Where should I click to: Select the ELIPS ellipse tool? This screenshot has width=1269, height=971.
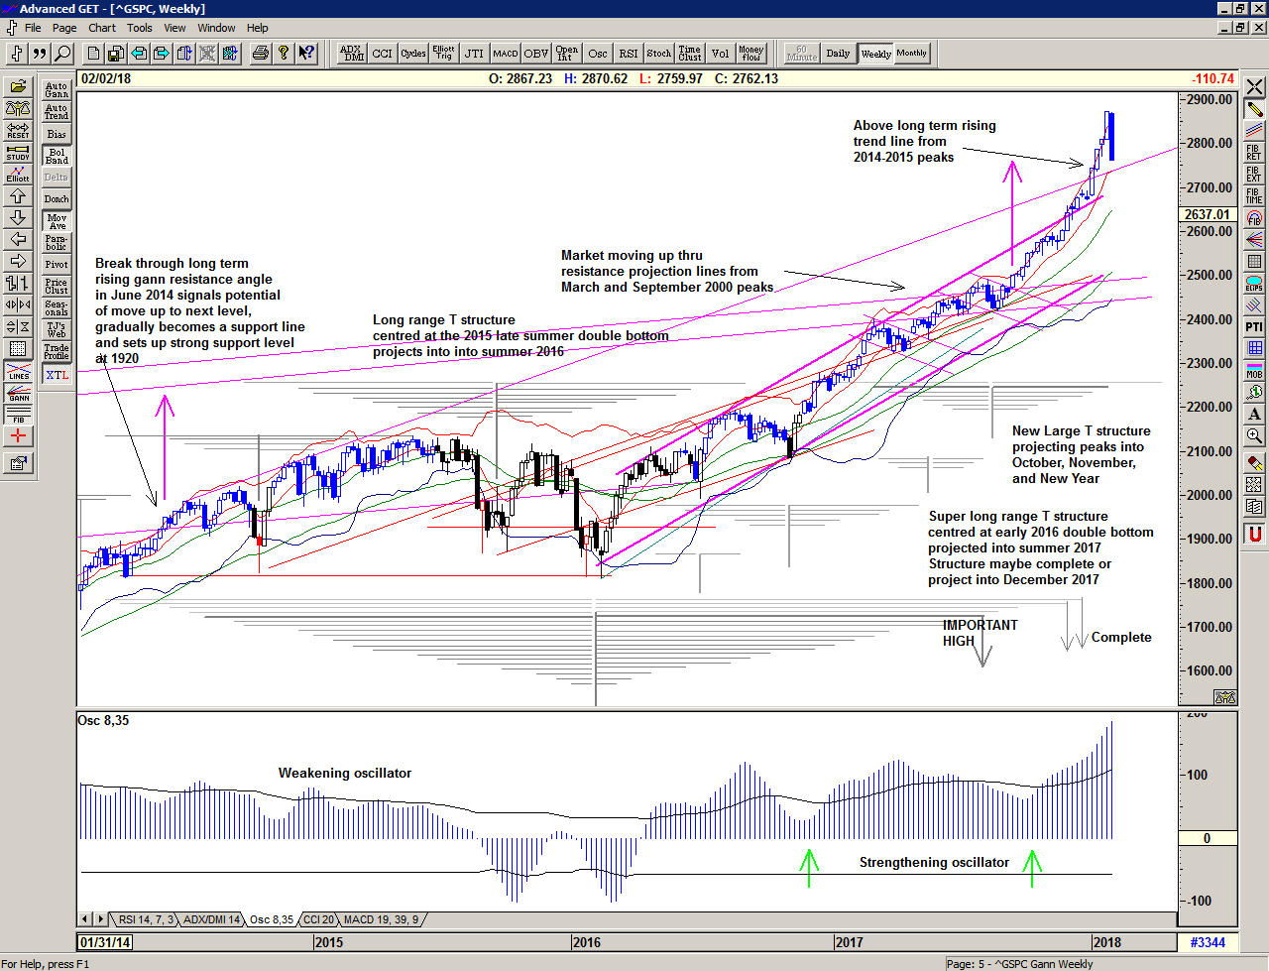[x=1254, y=283]
